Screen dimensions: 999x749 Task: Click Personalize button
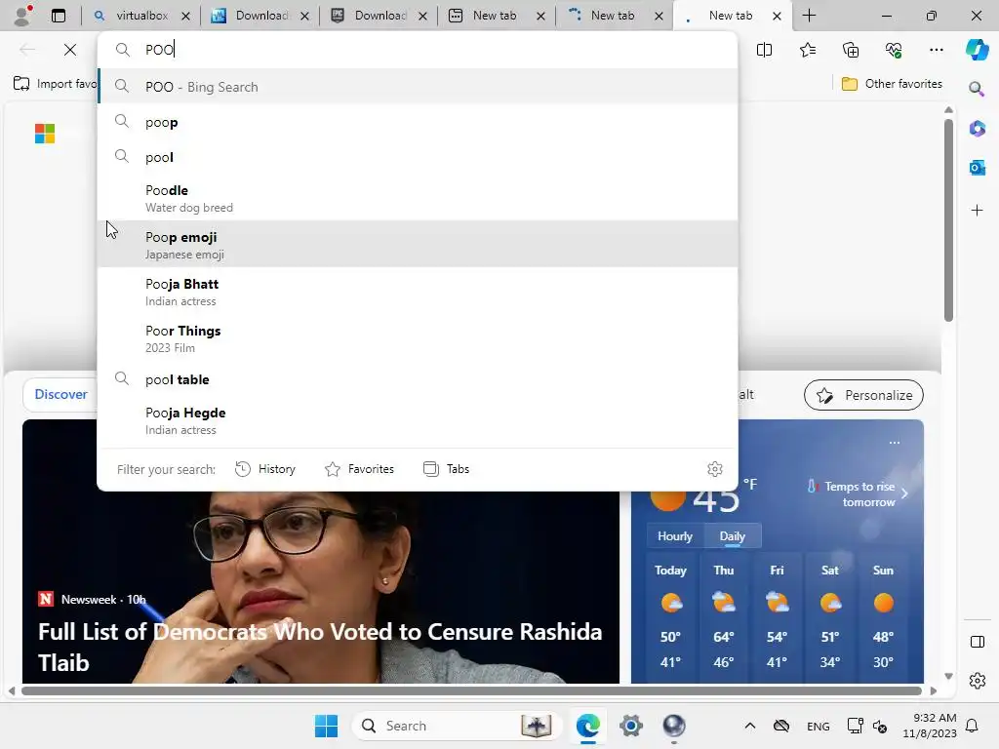tap(863, 395)
